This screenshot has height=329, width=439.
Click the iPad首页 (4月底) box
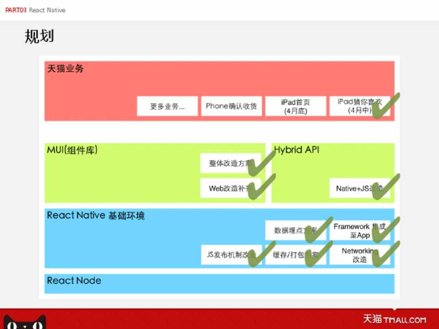(x=295, y=106)
